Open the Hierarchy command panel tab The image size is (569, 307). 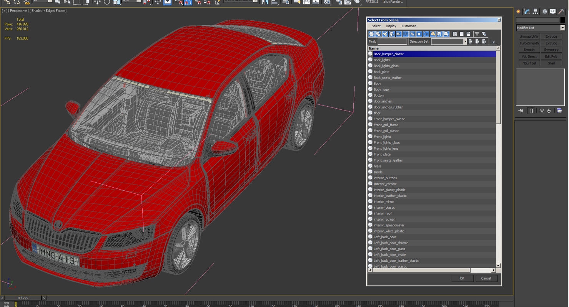(x=535, y=12)
